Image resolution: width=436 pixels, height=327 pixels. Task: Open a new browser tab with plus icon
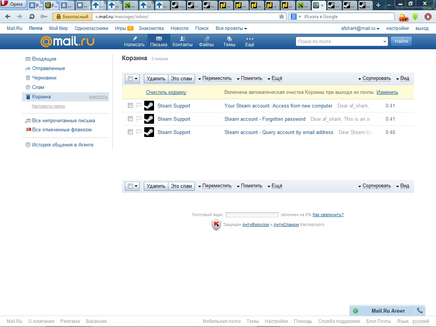pos(378,5)
